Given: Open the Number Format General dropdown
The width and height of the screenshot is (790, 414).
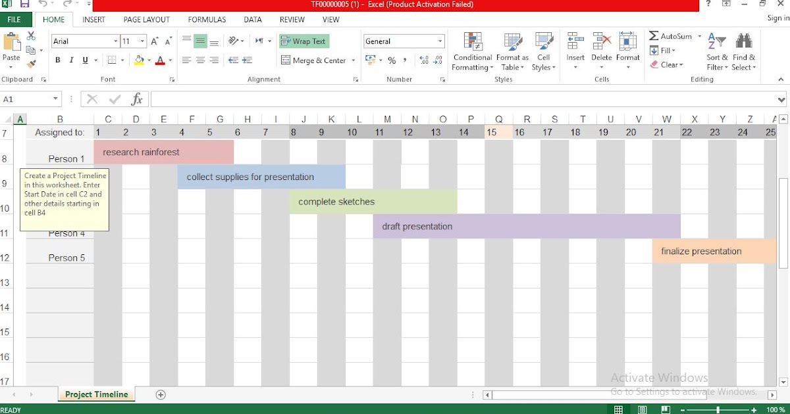Looking at the screenshot, I should pos(440,41).
